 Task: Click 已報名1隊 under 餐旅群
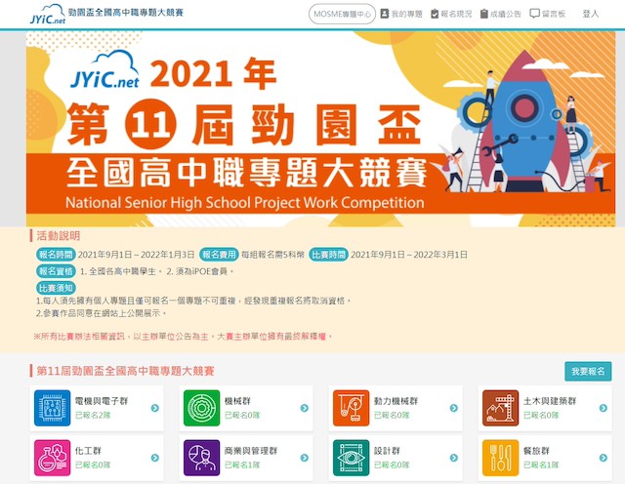[541, 464]
